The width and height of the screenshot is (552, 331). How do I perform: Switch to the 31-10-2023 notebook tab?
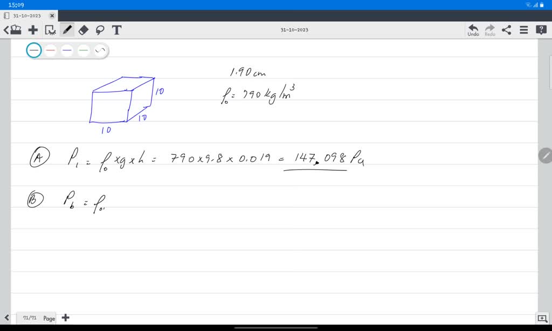coord(26,16)
